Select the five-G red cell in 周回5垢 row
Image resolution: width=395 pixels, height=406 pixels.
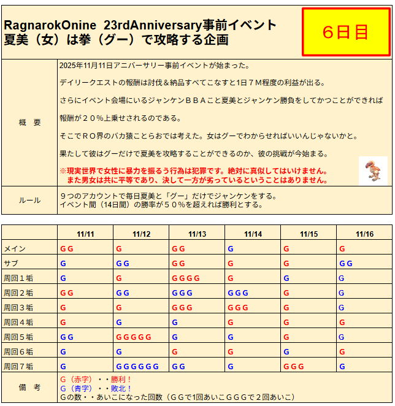pyautogui.click(x=134, y=337)
